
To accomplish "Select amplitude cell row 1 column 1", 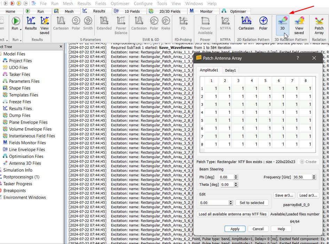I will click(211, 89).
